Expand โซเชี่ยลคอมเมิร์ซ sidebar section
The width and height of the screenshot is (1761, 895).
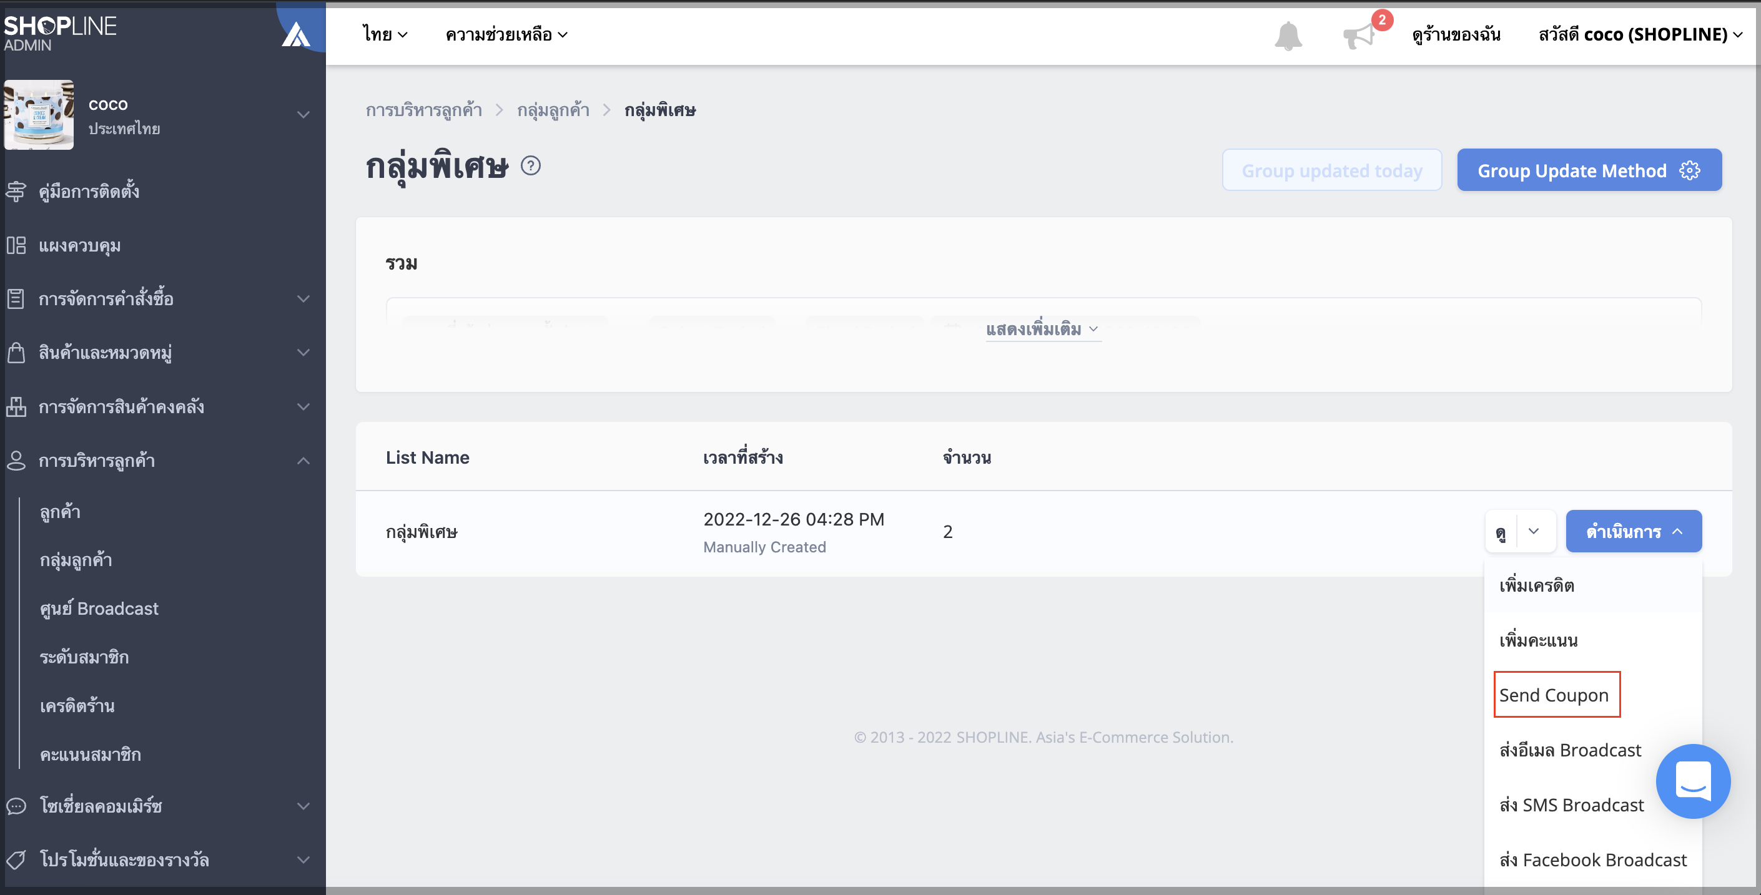click(303, 806)
